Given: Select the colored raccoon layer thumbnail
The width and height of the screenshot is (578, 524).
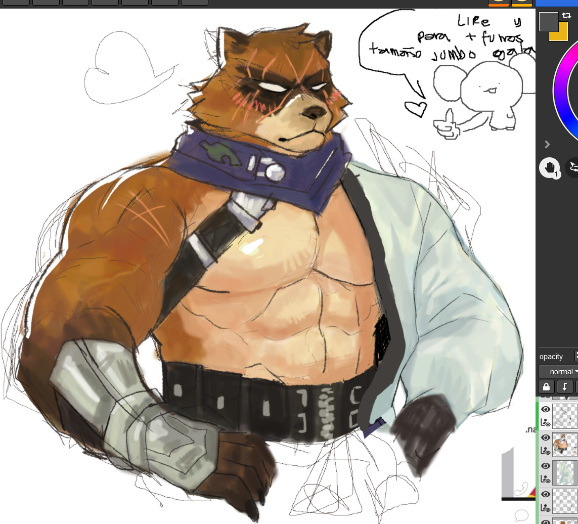Looking at the screenshot, I should tap(565, 445).
